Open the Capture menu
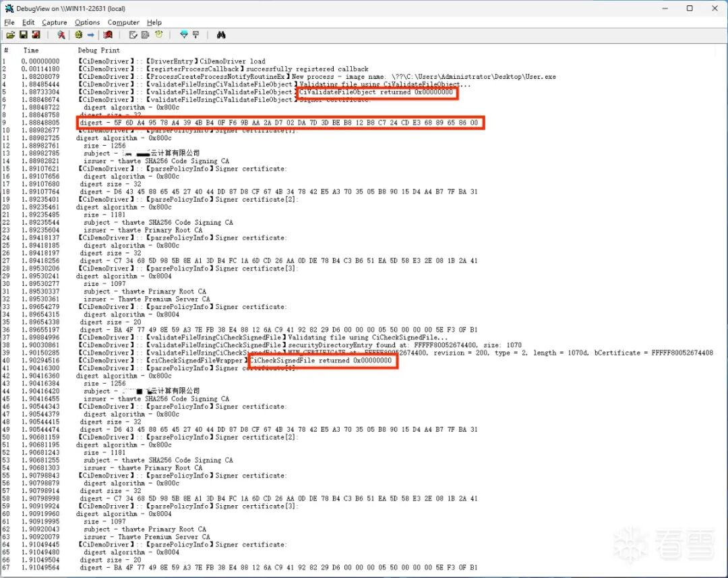This screenshot has height=578, width=728. (x=55, y=22)
